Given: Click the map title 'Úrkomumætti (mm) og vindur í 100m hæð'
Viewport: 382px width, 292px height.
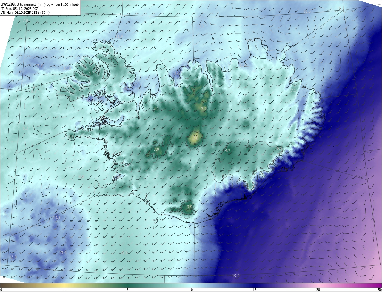Looking at the screenshot, I should [47, 4].
